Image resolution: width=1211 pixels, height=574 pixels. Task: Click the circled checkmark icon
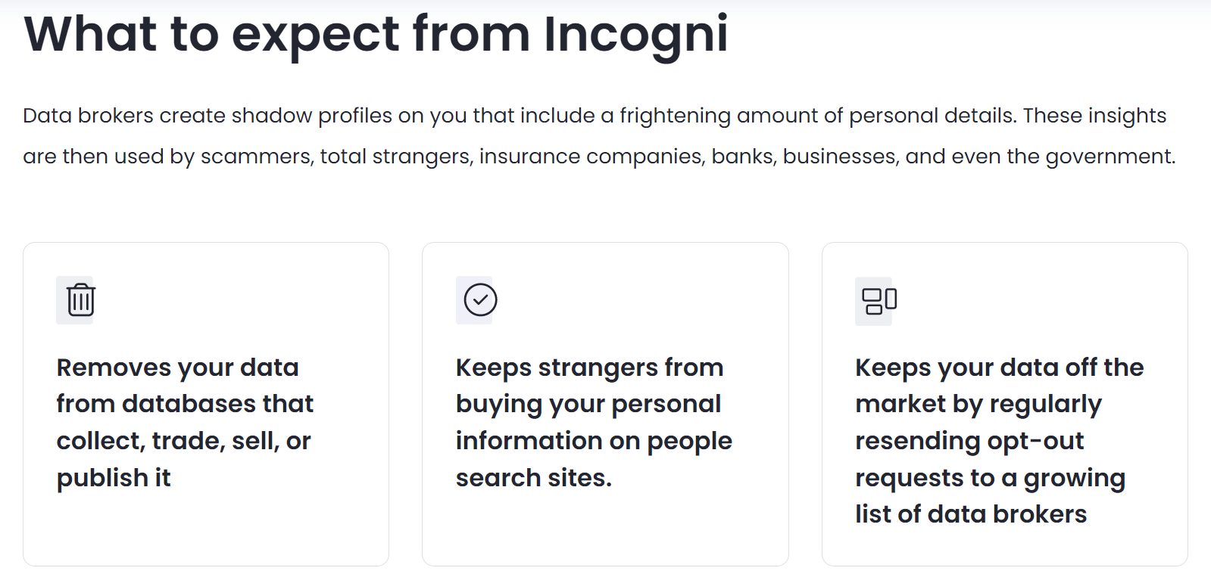click(480, 300)
